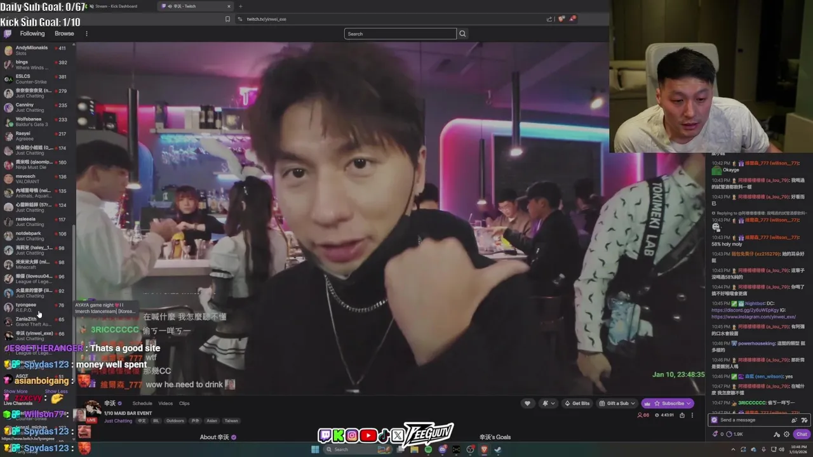Screen dimensions: 813x457
Task: Open ESLCS Counter-Strike channel in sidebar
Action: (x=35, y=79)
